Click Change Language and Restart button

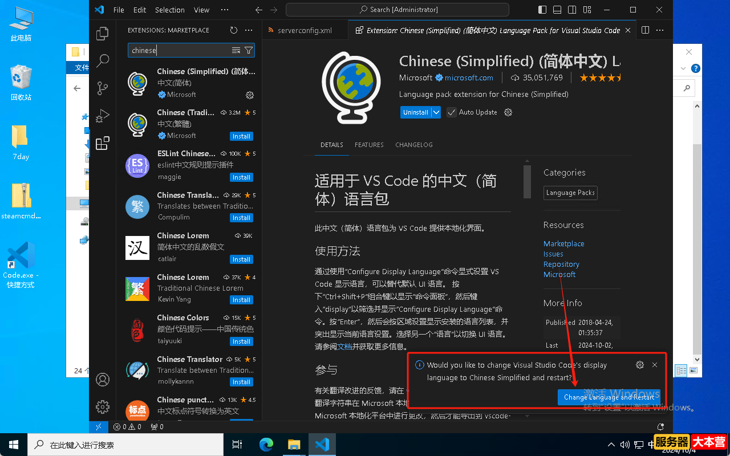(609, 397)
